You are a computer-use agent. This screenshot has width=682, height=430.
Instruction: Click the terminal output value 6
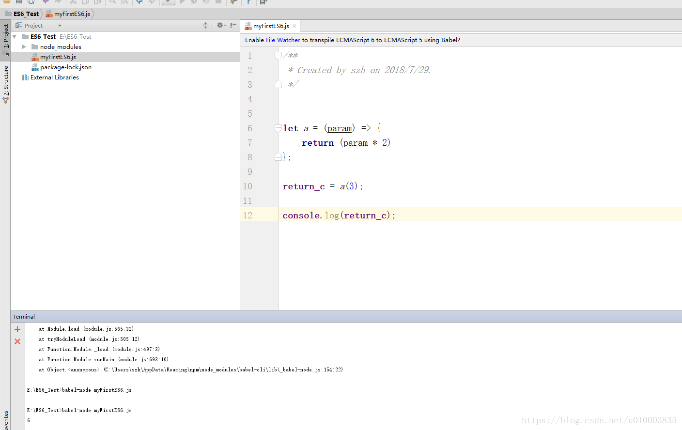tap(29, 420)
